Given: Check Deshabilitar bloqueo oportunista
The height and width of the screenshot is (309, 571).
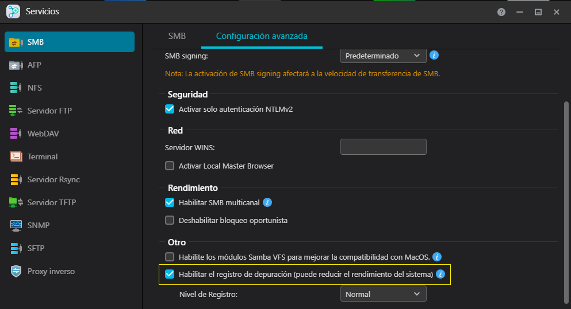Looking at the screenshot, I should coord(170,220).
